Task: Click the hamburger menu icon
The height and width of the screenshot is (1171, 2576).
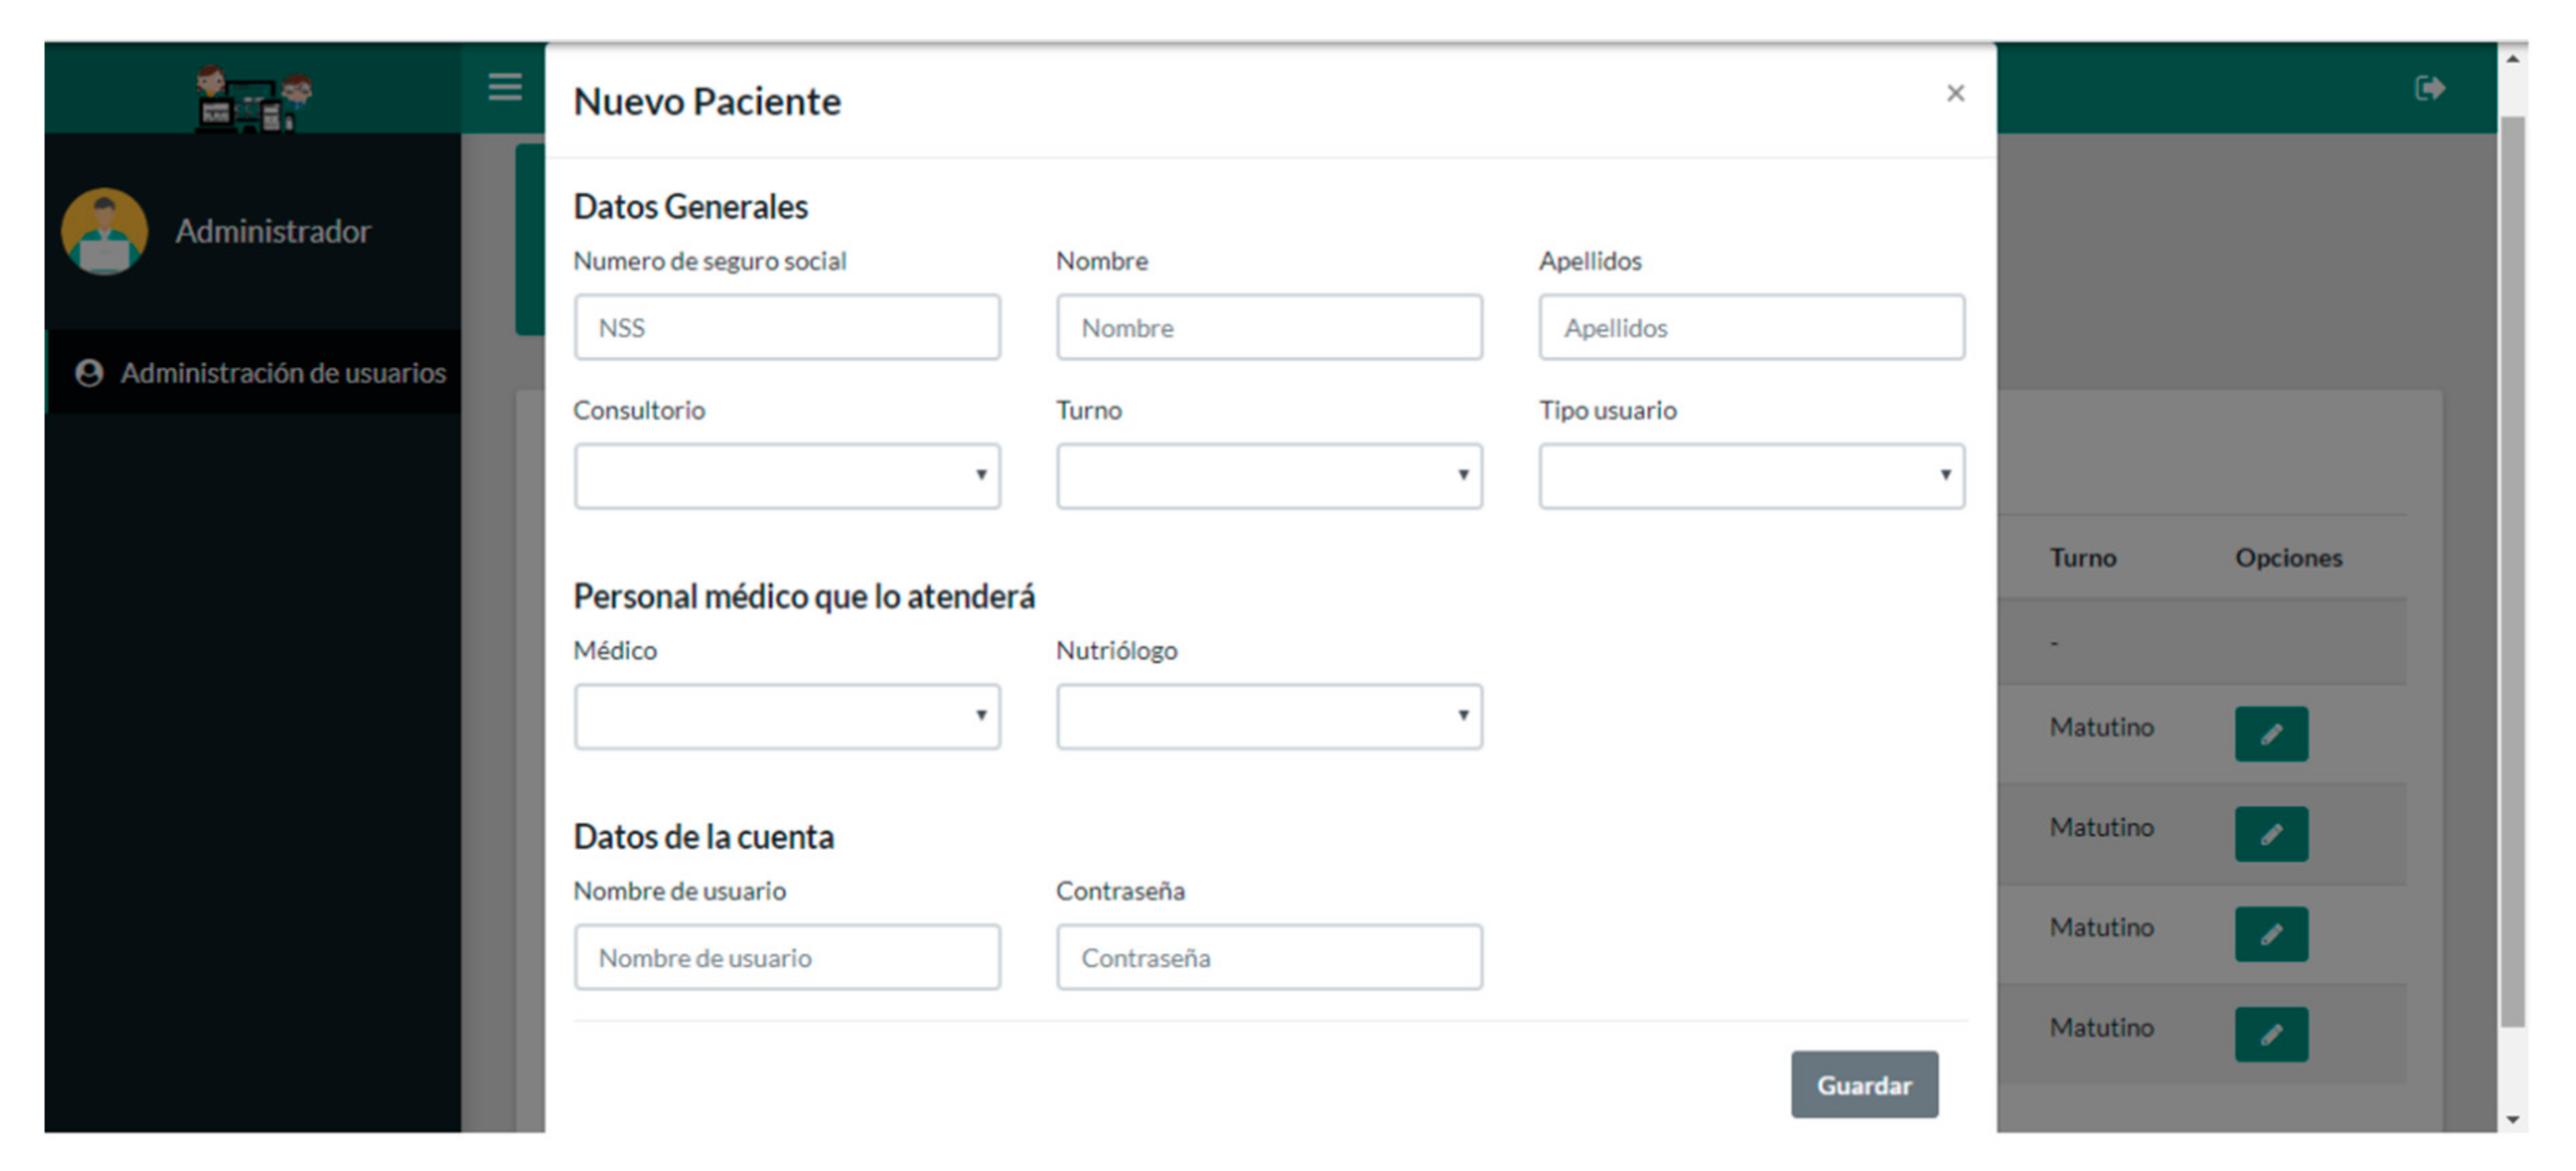Action: point(505,87)
